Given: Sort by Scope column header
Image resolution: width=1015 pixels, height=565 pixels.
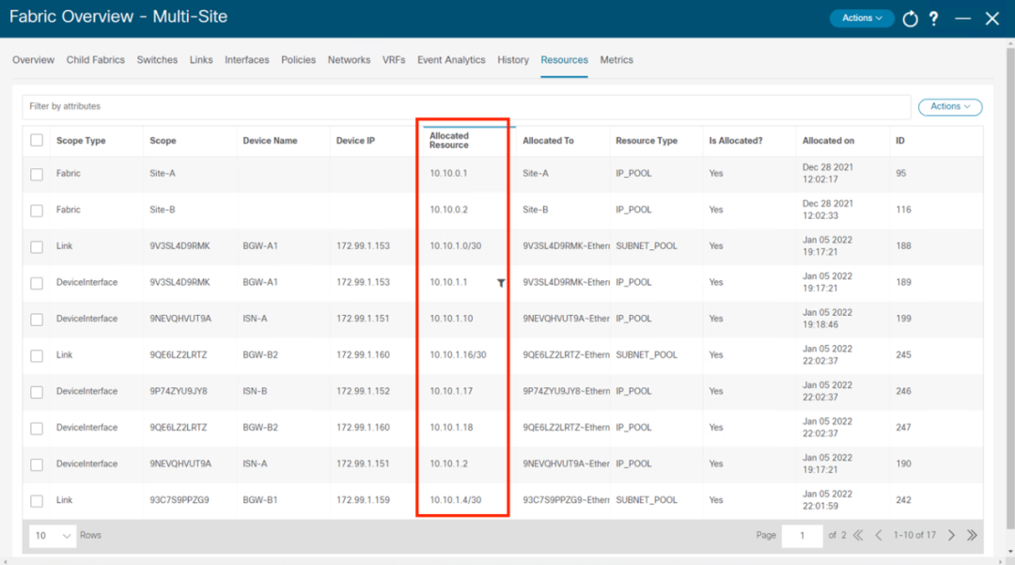Looking at the screenshot, I should click(x=163, y=140).
